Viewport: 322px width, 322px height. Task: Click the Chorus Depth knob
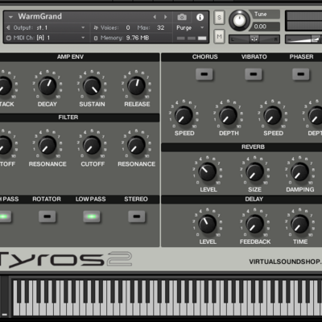pyautogui.click(x=229, y=115)
